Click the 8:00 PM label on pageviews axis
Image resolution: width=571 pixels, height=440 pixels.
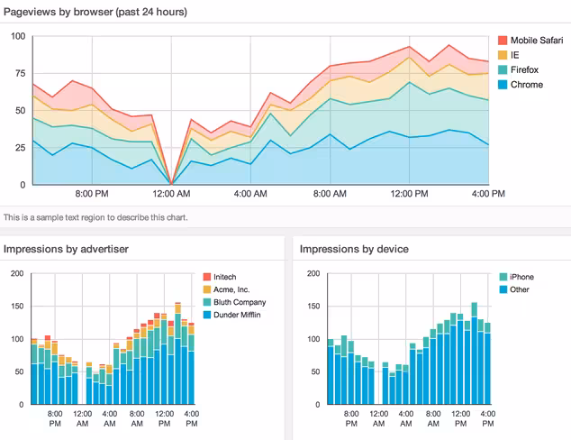92,194
